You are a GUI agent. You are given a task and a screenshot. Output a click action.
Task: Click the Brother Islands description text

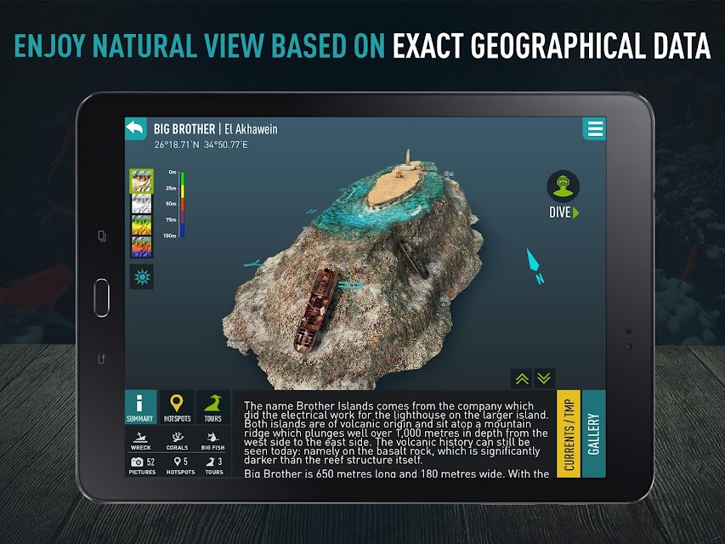coord(396,438)
